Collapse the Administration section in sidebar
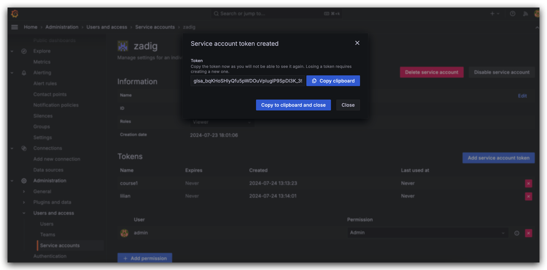The height and width of the screenshot is (270, 547). click(x=12, y=181)
